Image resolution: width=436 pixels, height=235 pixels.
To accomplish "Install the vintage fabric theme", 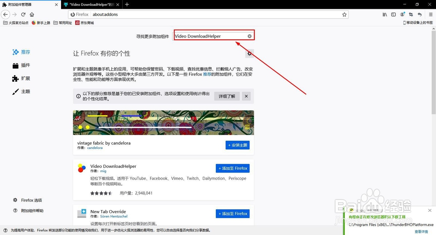I will (238, 145).
